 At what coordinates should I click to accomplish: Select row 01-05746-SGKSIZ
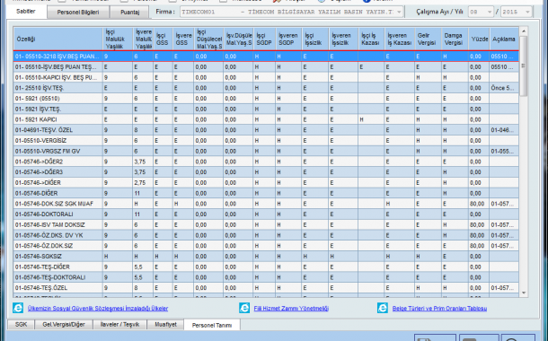click(266, 256)
